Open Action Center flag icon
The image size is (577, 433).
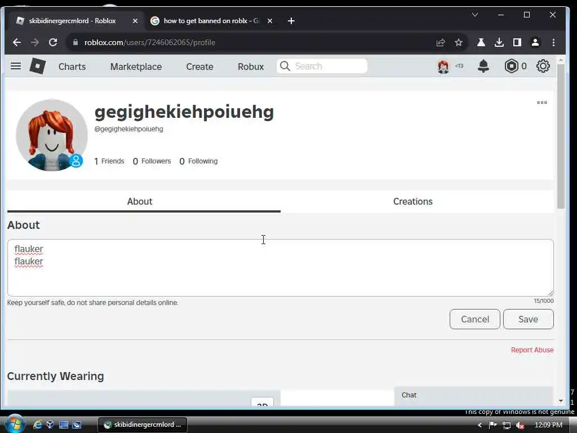[492, 425]
